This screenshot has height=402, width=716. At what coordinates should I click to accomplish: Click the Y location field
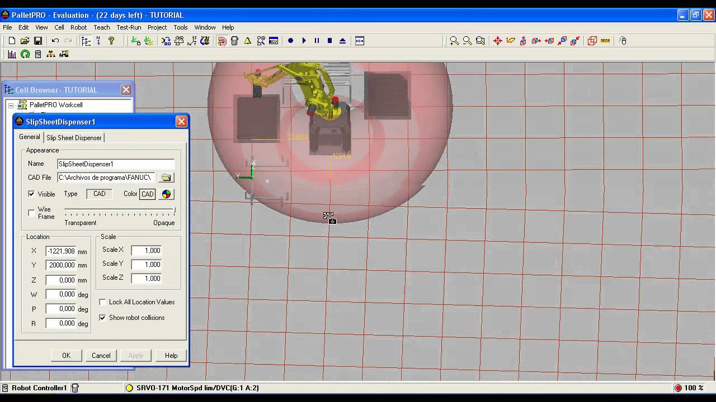pos(61,265)
